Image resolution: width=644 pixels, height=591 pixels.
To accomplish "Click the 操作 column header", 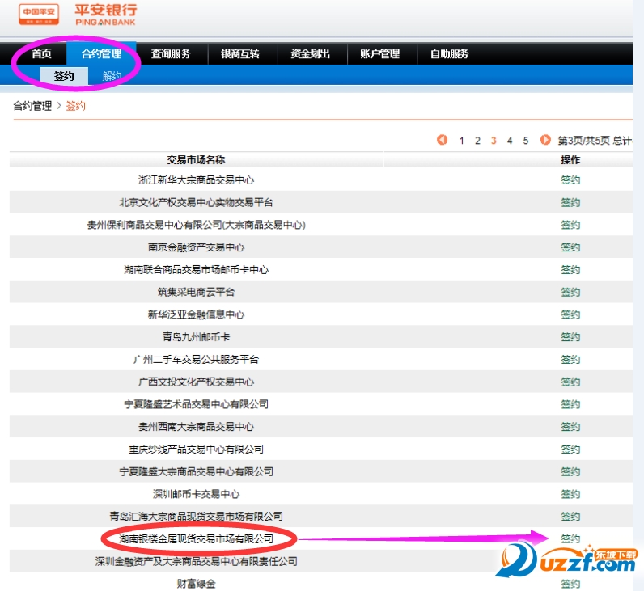I will coord(570,159).
